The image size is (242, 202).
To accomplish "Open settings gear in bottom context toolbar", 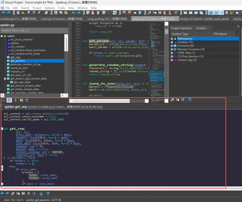I will point(48,193).
